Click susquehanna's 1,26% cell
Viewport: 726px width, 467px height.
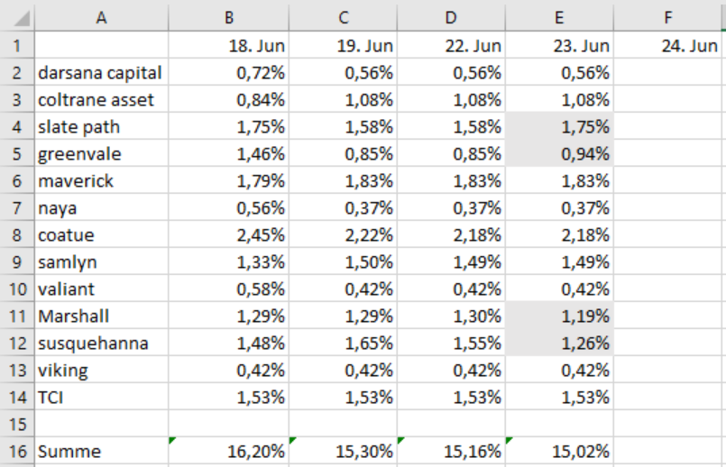(x=560, y=343)
